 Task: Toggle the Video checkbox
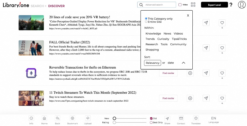(x=180, y=5)
